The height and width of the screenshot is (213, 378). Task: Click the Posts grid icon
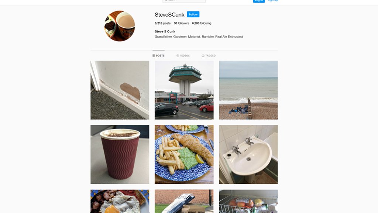click(154, 56)
